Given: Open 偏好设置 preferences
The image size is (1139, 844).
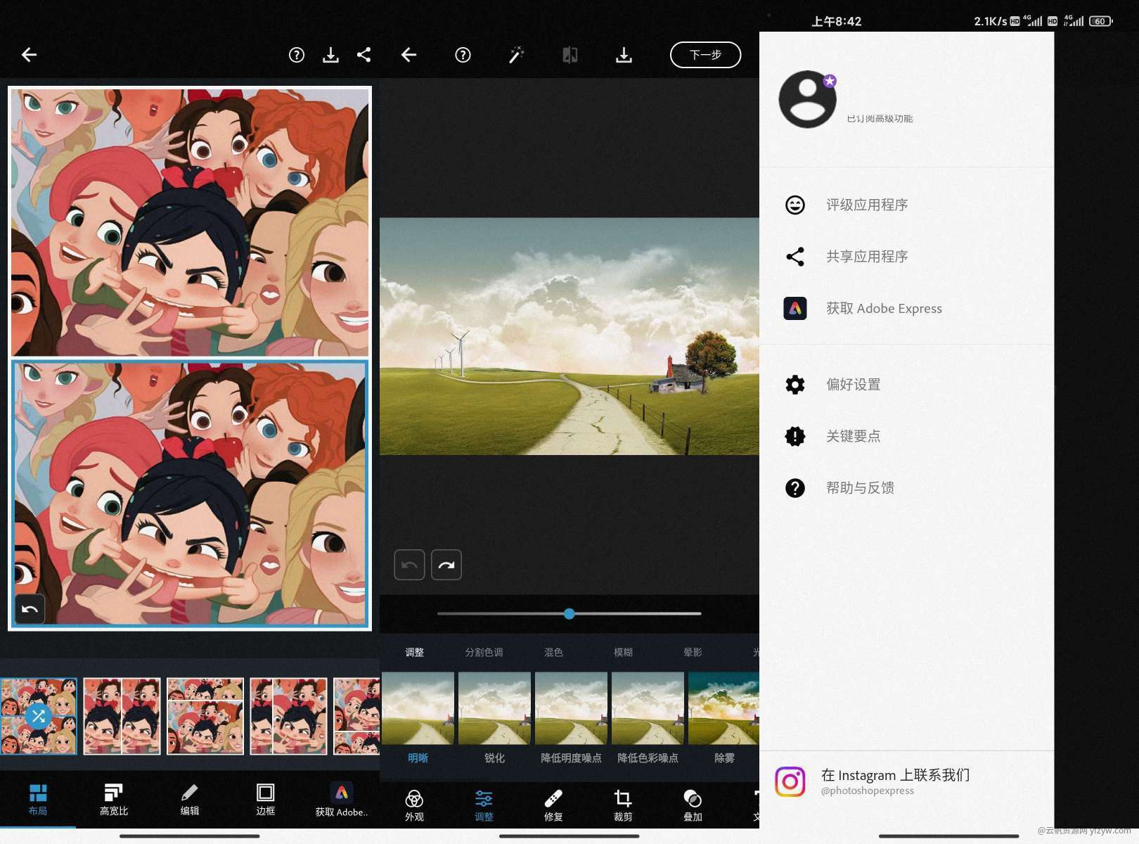Looking at the screenshot, I should 907,384.
